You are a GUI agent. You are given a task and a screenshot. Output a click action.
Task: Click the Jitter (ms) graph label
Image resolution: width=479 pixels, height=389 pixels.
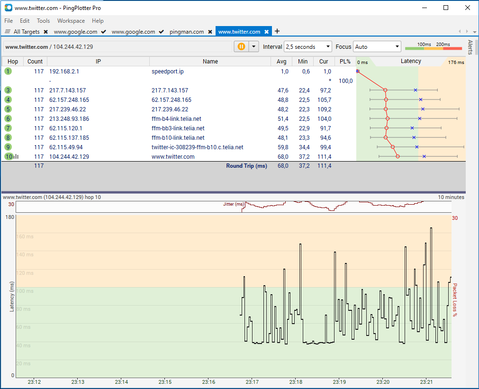[234, 204]
